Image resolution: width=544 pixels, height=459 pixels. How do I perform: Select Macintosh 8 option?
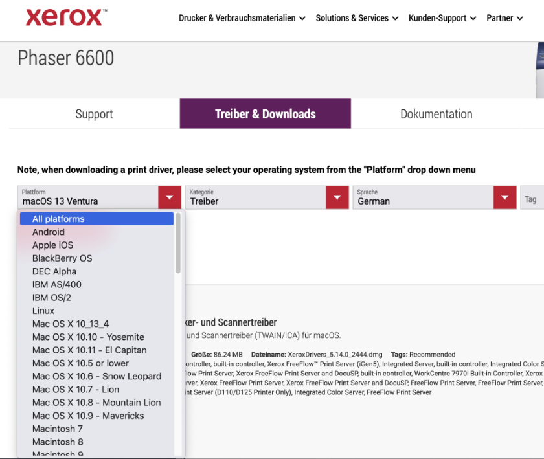(x=96, y=442)
